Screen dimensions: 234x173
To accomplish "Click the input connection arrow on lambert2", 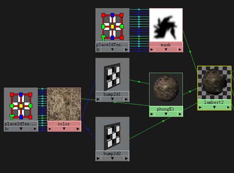I will coord(200,107).
